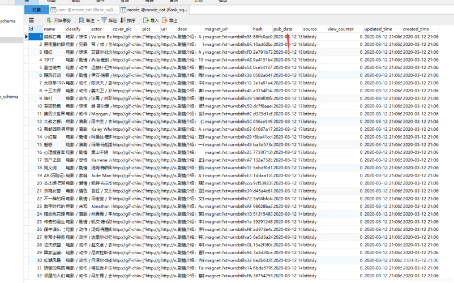
Task: Select the actor cell starting with Jude Man
Action: click(x=101, y=175)
